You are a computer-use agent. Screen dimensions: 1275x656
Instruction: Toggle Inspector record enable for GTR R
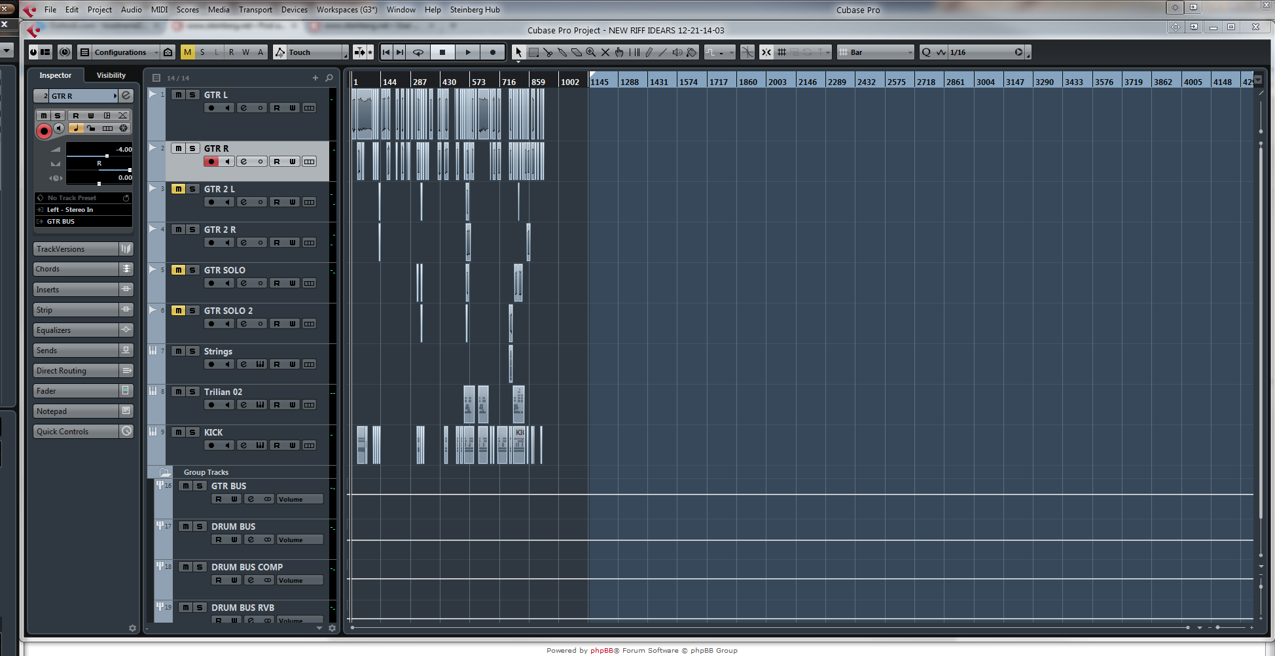[44, 131]
